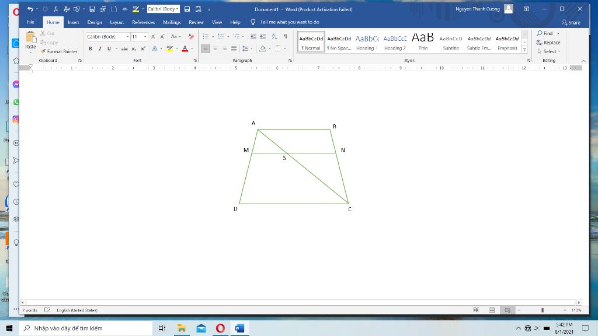Increase font size with grow font icon
Viewport: 598px width, 336px height.
[154, 37]
